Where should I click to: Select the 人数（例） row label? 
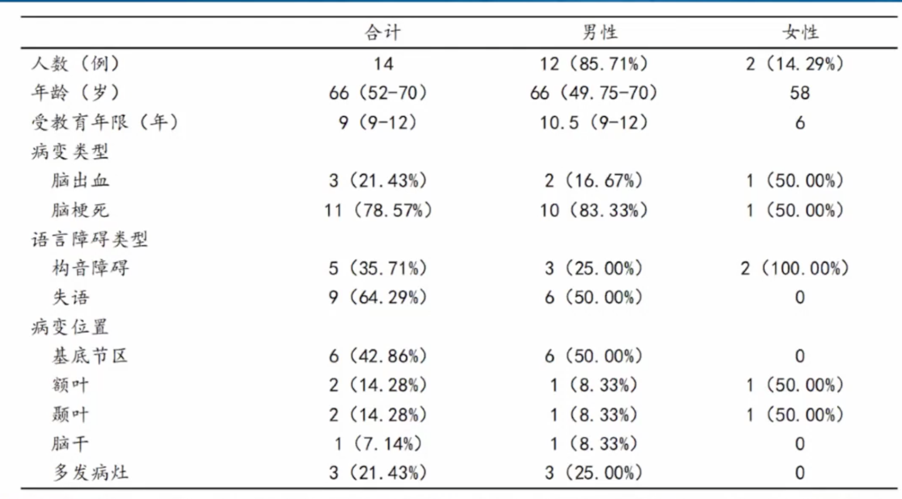pos(75,63)
